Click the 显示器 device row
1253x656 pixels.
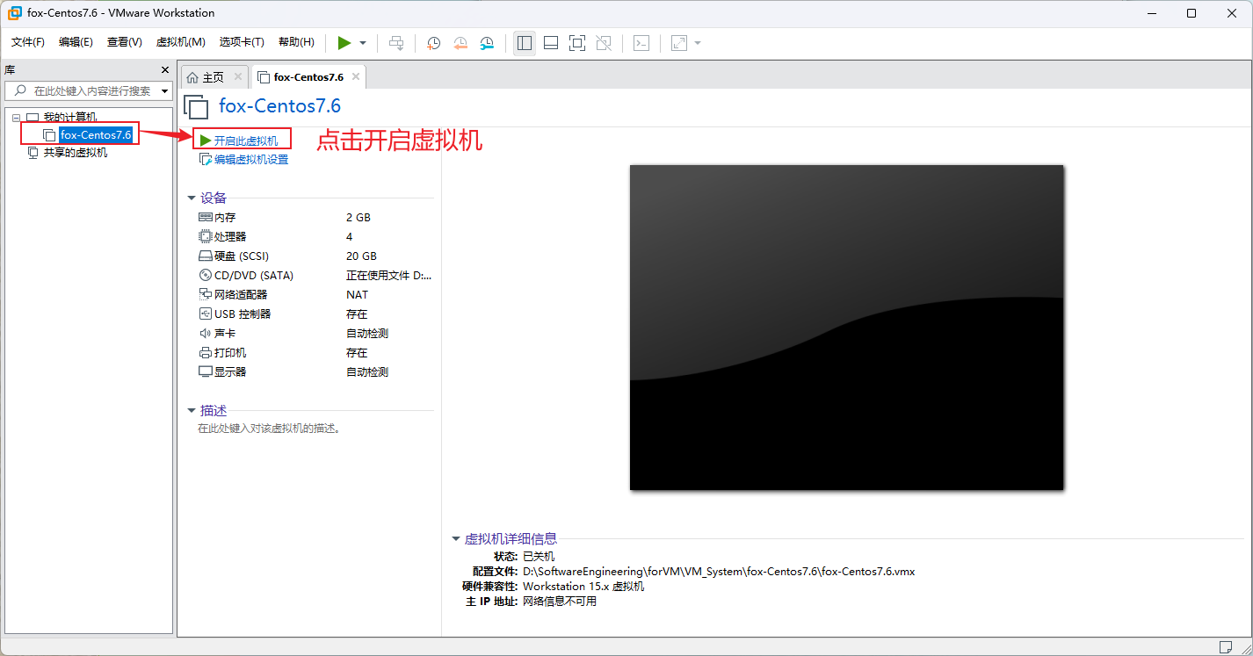pos(315,372)
